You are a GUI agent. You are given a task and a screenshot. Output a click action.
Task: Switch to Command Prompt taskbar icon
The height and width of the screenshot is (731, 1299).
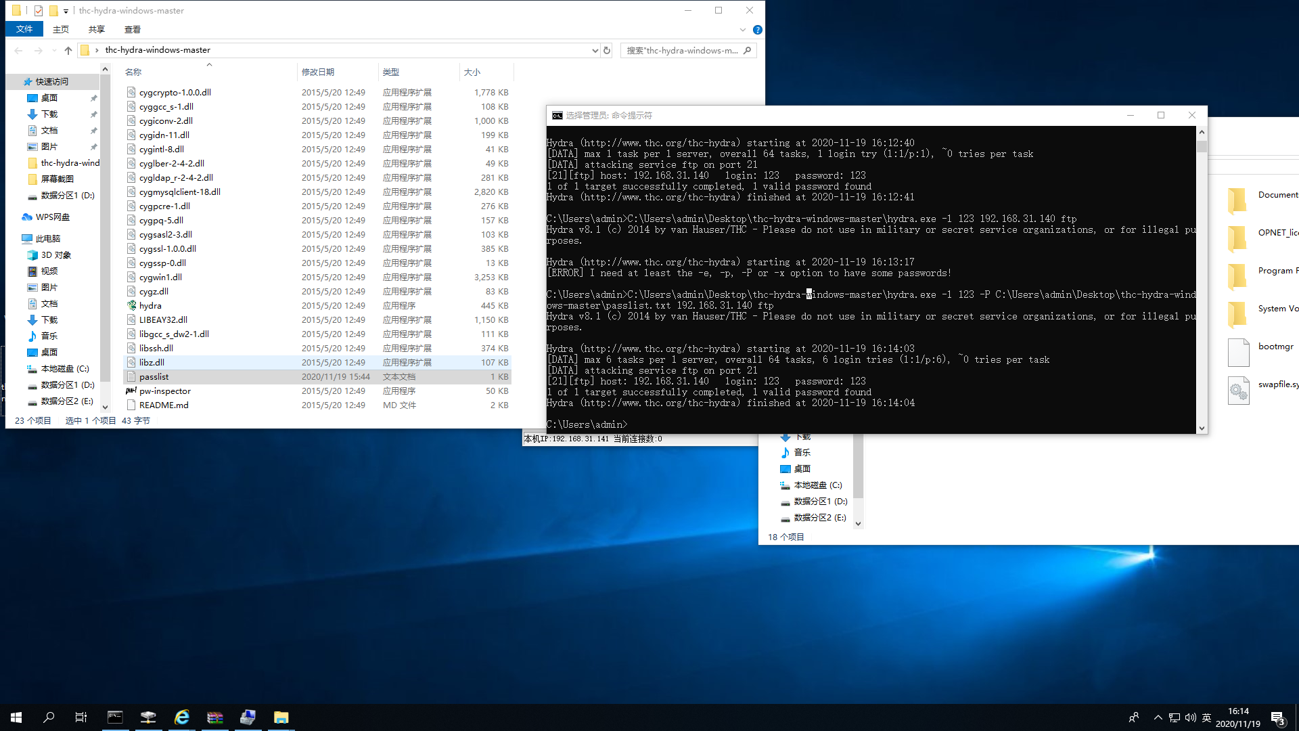point(115,717)
